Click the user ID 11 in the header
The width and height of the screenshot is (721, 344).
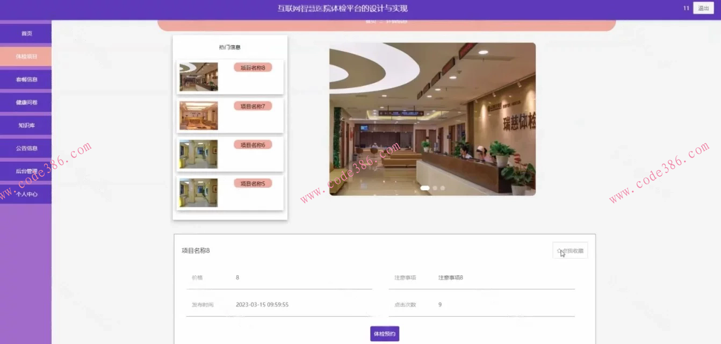(x=686, y=8)
